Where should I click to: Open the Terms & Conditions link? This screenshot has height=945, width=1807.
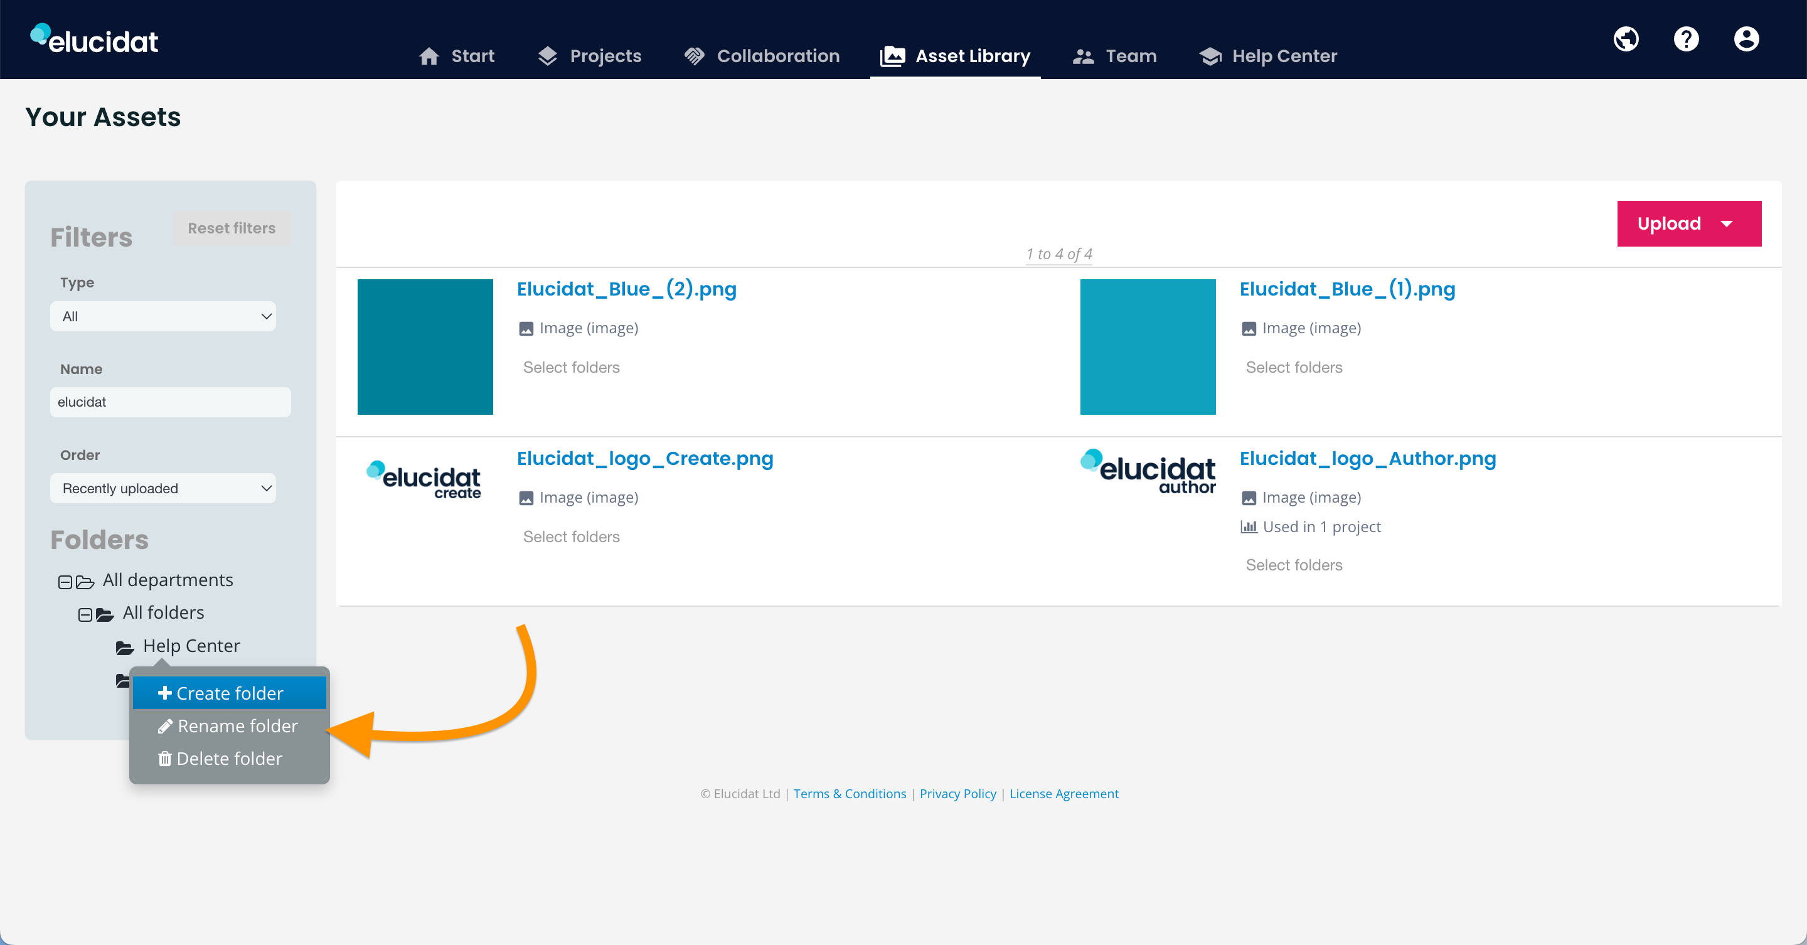[850, 794]
